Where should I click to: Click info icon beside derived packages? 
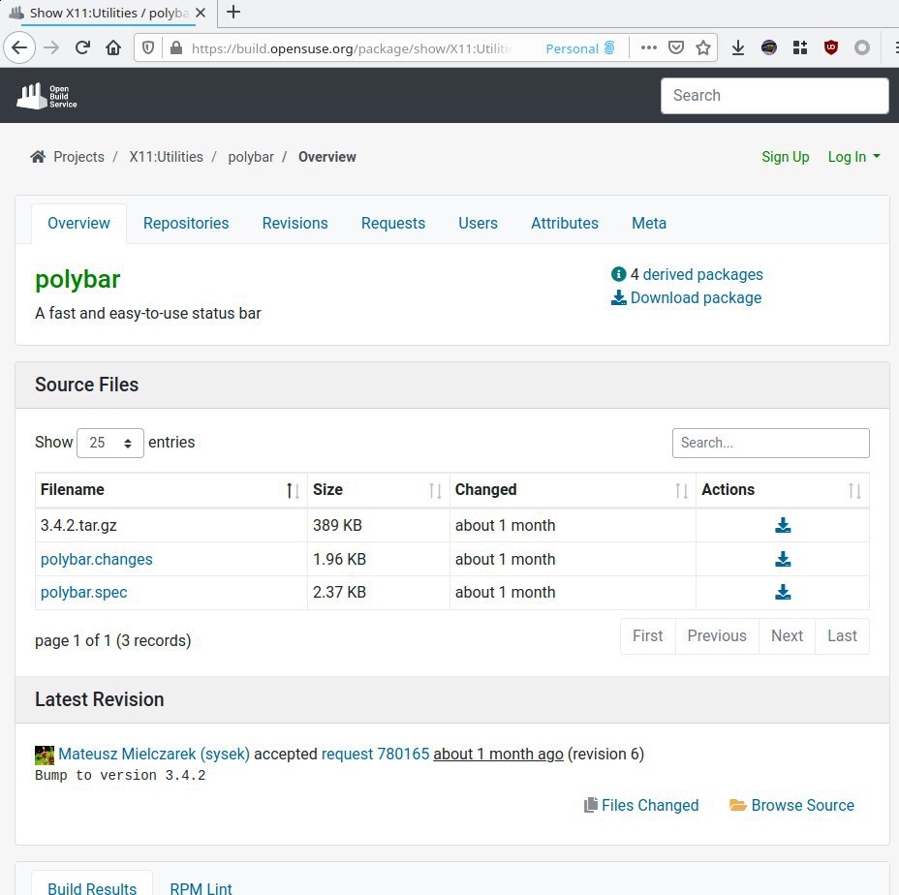[619, 274]
